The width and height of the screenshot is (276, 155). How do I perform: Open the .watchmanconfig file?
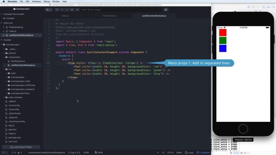click(16, 121)
